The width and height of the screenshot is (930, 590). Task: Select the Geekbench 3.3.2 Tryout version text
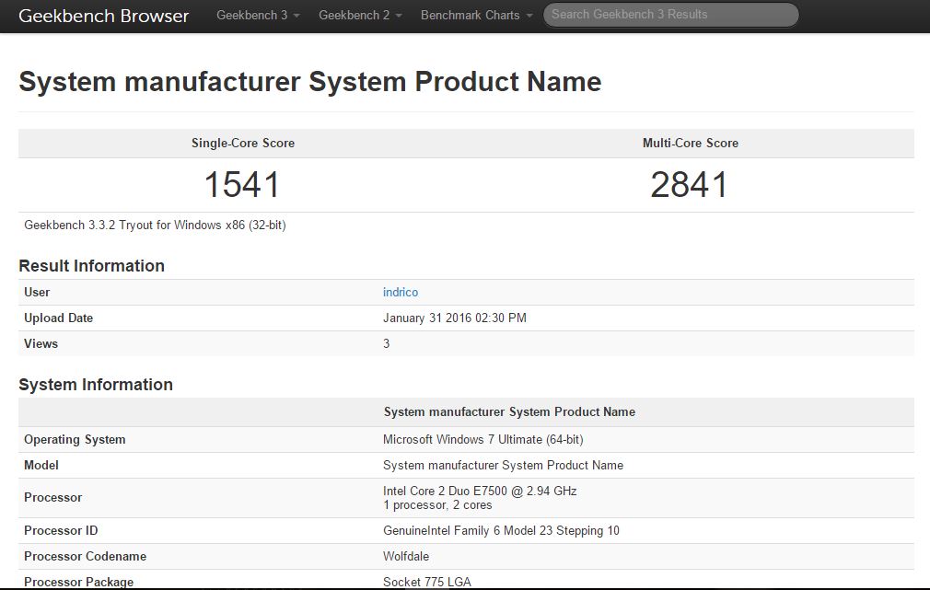point(155,226)
